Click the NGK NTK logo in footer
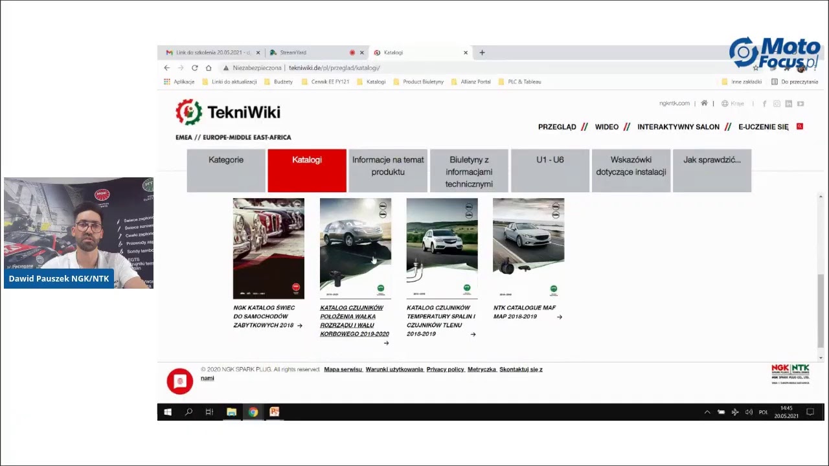Screen dimensions: 829x466 [790, 373]
